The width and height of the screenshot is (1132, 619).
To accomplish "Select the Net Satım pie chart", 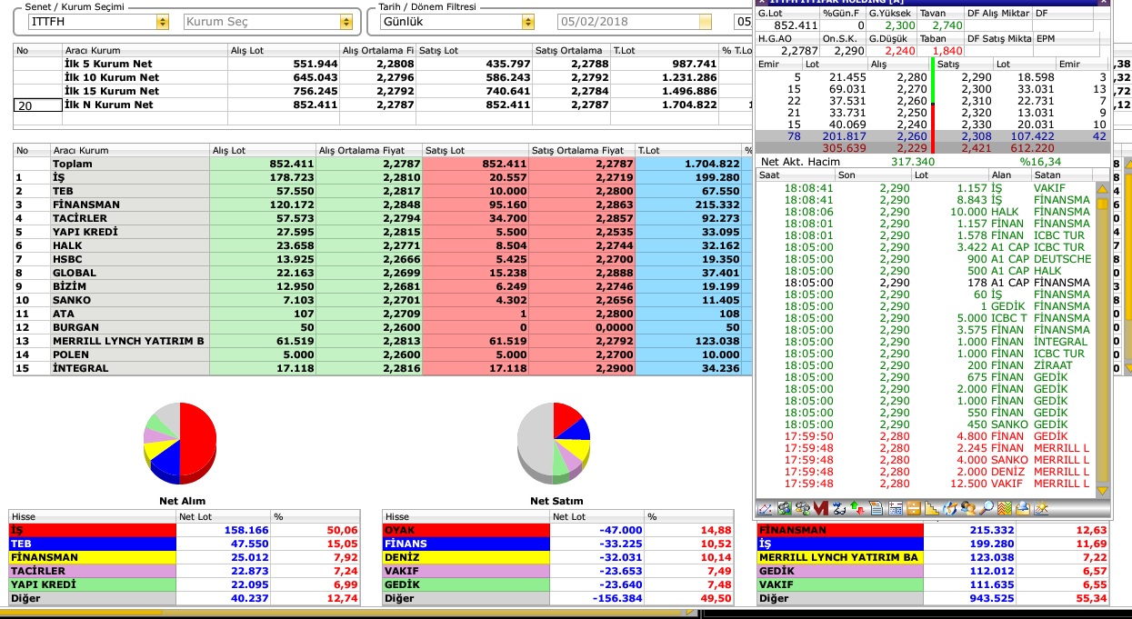I will pyautogui.click(x=554, y=444).
